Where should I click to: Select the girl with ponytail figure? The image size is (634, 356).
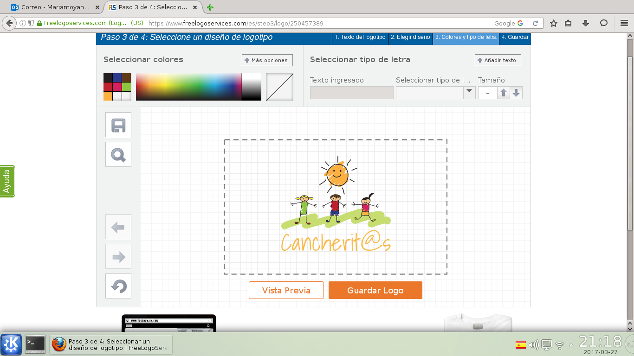click(x=365, y=207)
